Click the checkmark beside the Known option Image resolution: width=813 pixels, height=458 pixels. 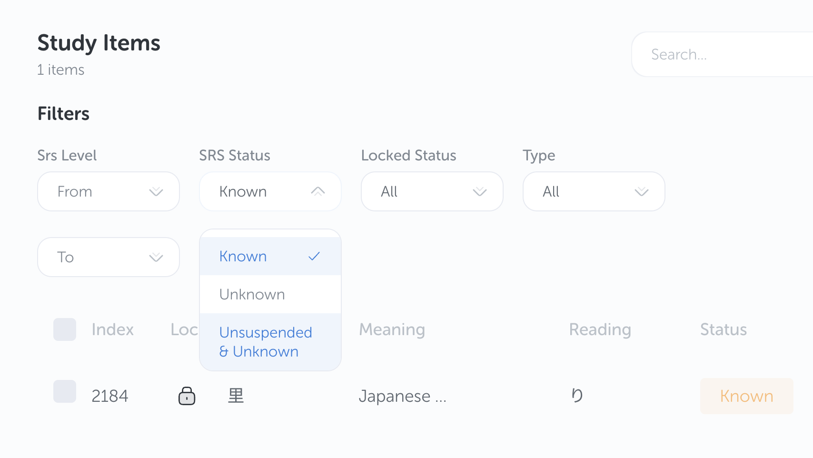coord(314,256)
